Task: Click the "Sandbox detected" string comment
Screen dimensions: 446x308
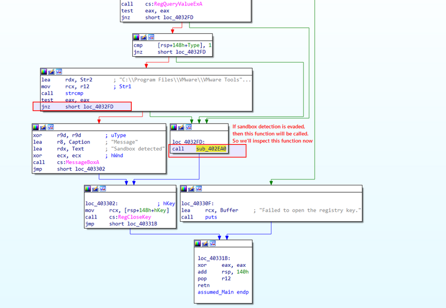Action: (x=138, y=148)
